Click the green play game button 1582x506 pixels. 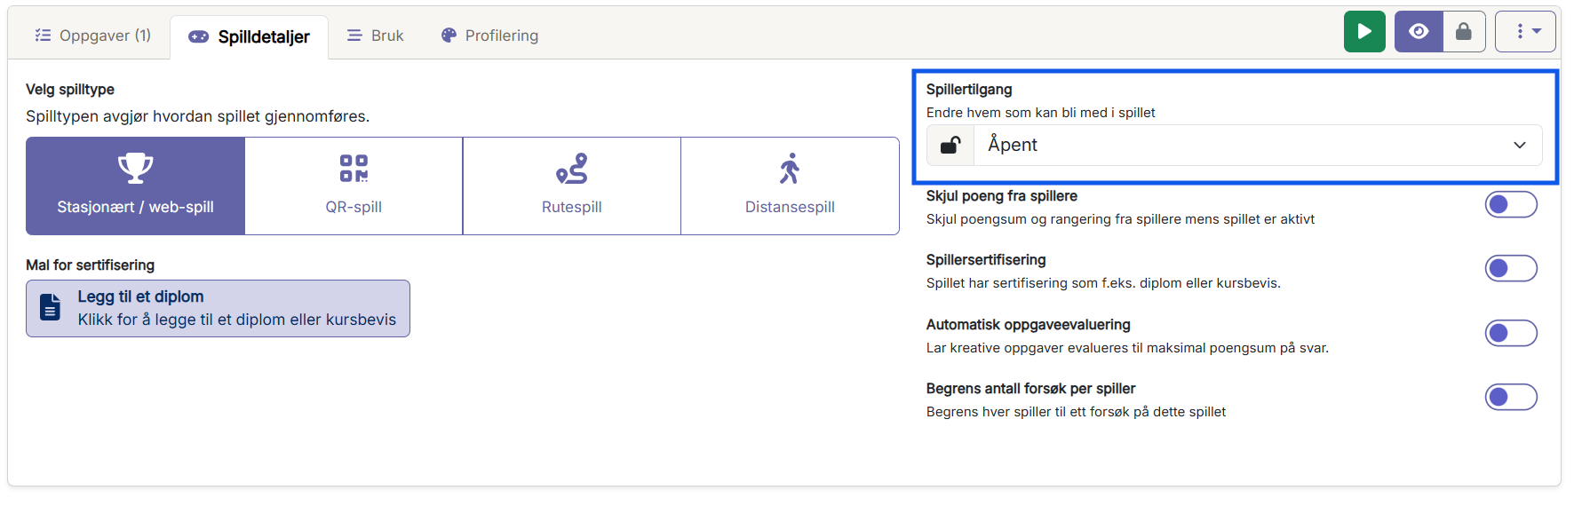[1363, 32]
